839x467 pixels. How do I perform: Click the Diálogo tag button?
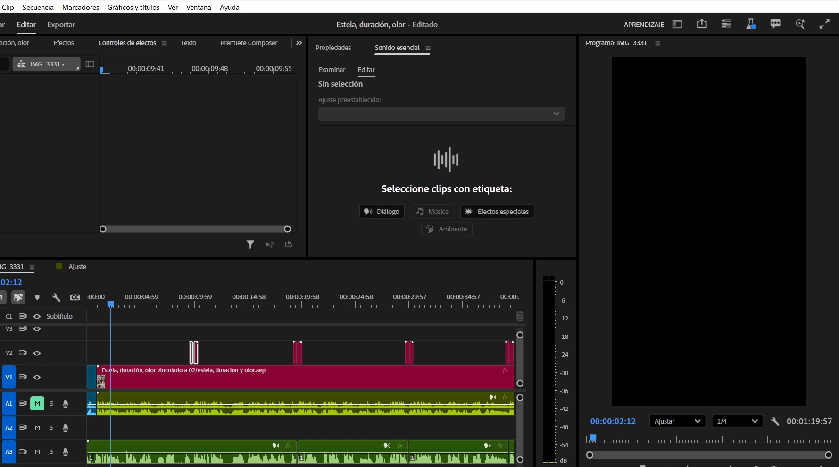382,212
